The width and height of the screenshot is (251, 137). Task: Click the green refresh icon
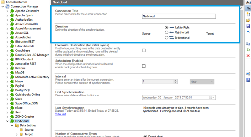point(248,50)
